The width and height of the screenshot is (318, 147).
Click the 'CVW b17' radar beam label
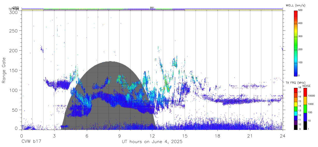coord(31,142)
